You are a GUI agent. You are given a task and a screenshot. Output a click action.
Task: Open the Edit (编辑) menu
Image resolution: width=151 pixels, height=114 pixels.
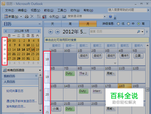(22, 10)
